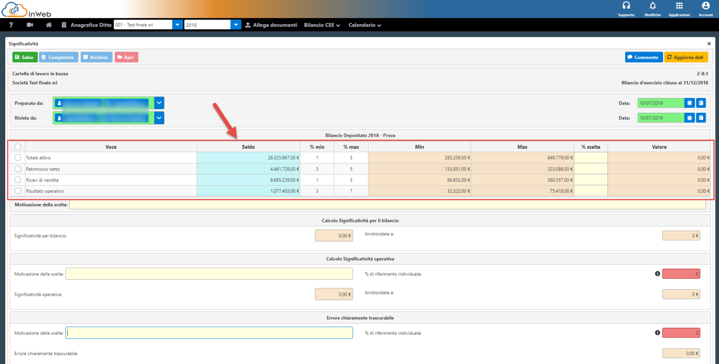The image size is (719, 364).
Task: Open the Account user icon
Action: point(705,6)
